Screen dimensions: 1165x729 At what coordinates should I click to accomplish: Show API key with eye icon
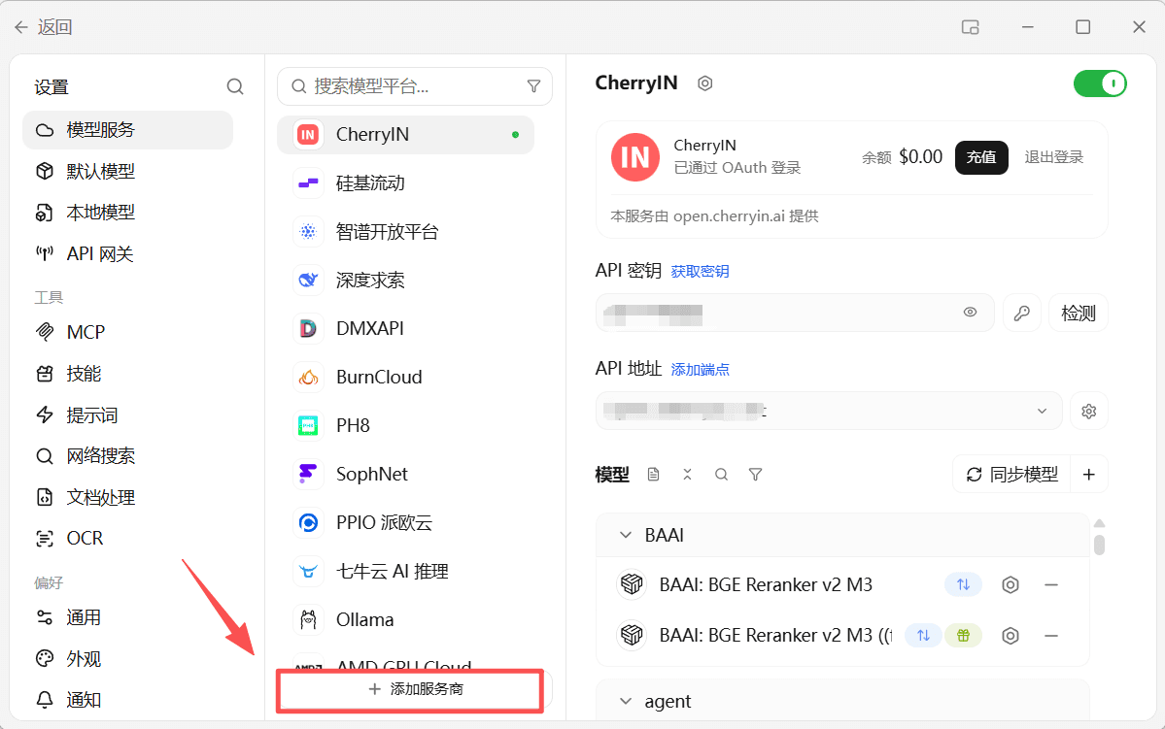click(x=971, y=312)
